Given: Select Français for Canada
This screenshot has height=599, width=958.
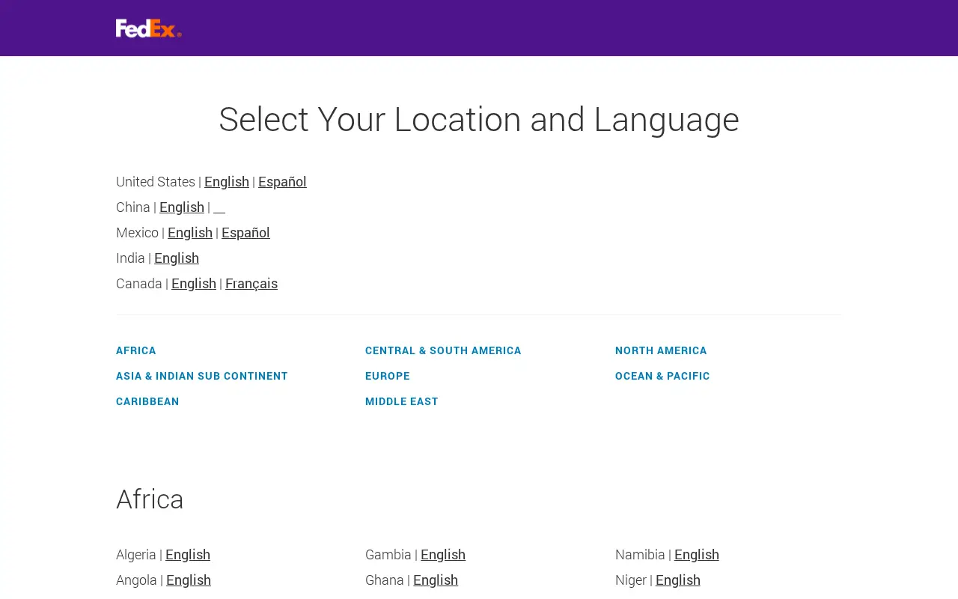Looking at the screenshot, I should (x=251, y=283).
